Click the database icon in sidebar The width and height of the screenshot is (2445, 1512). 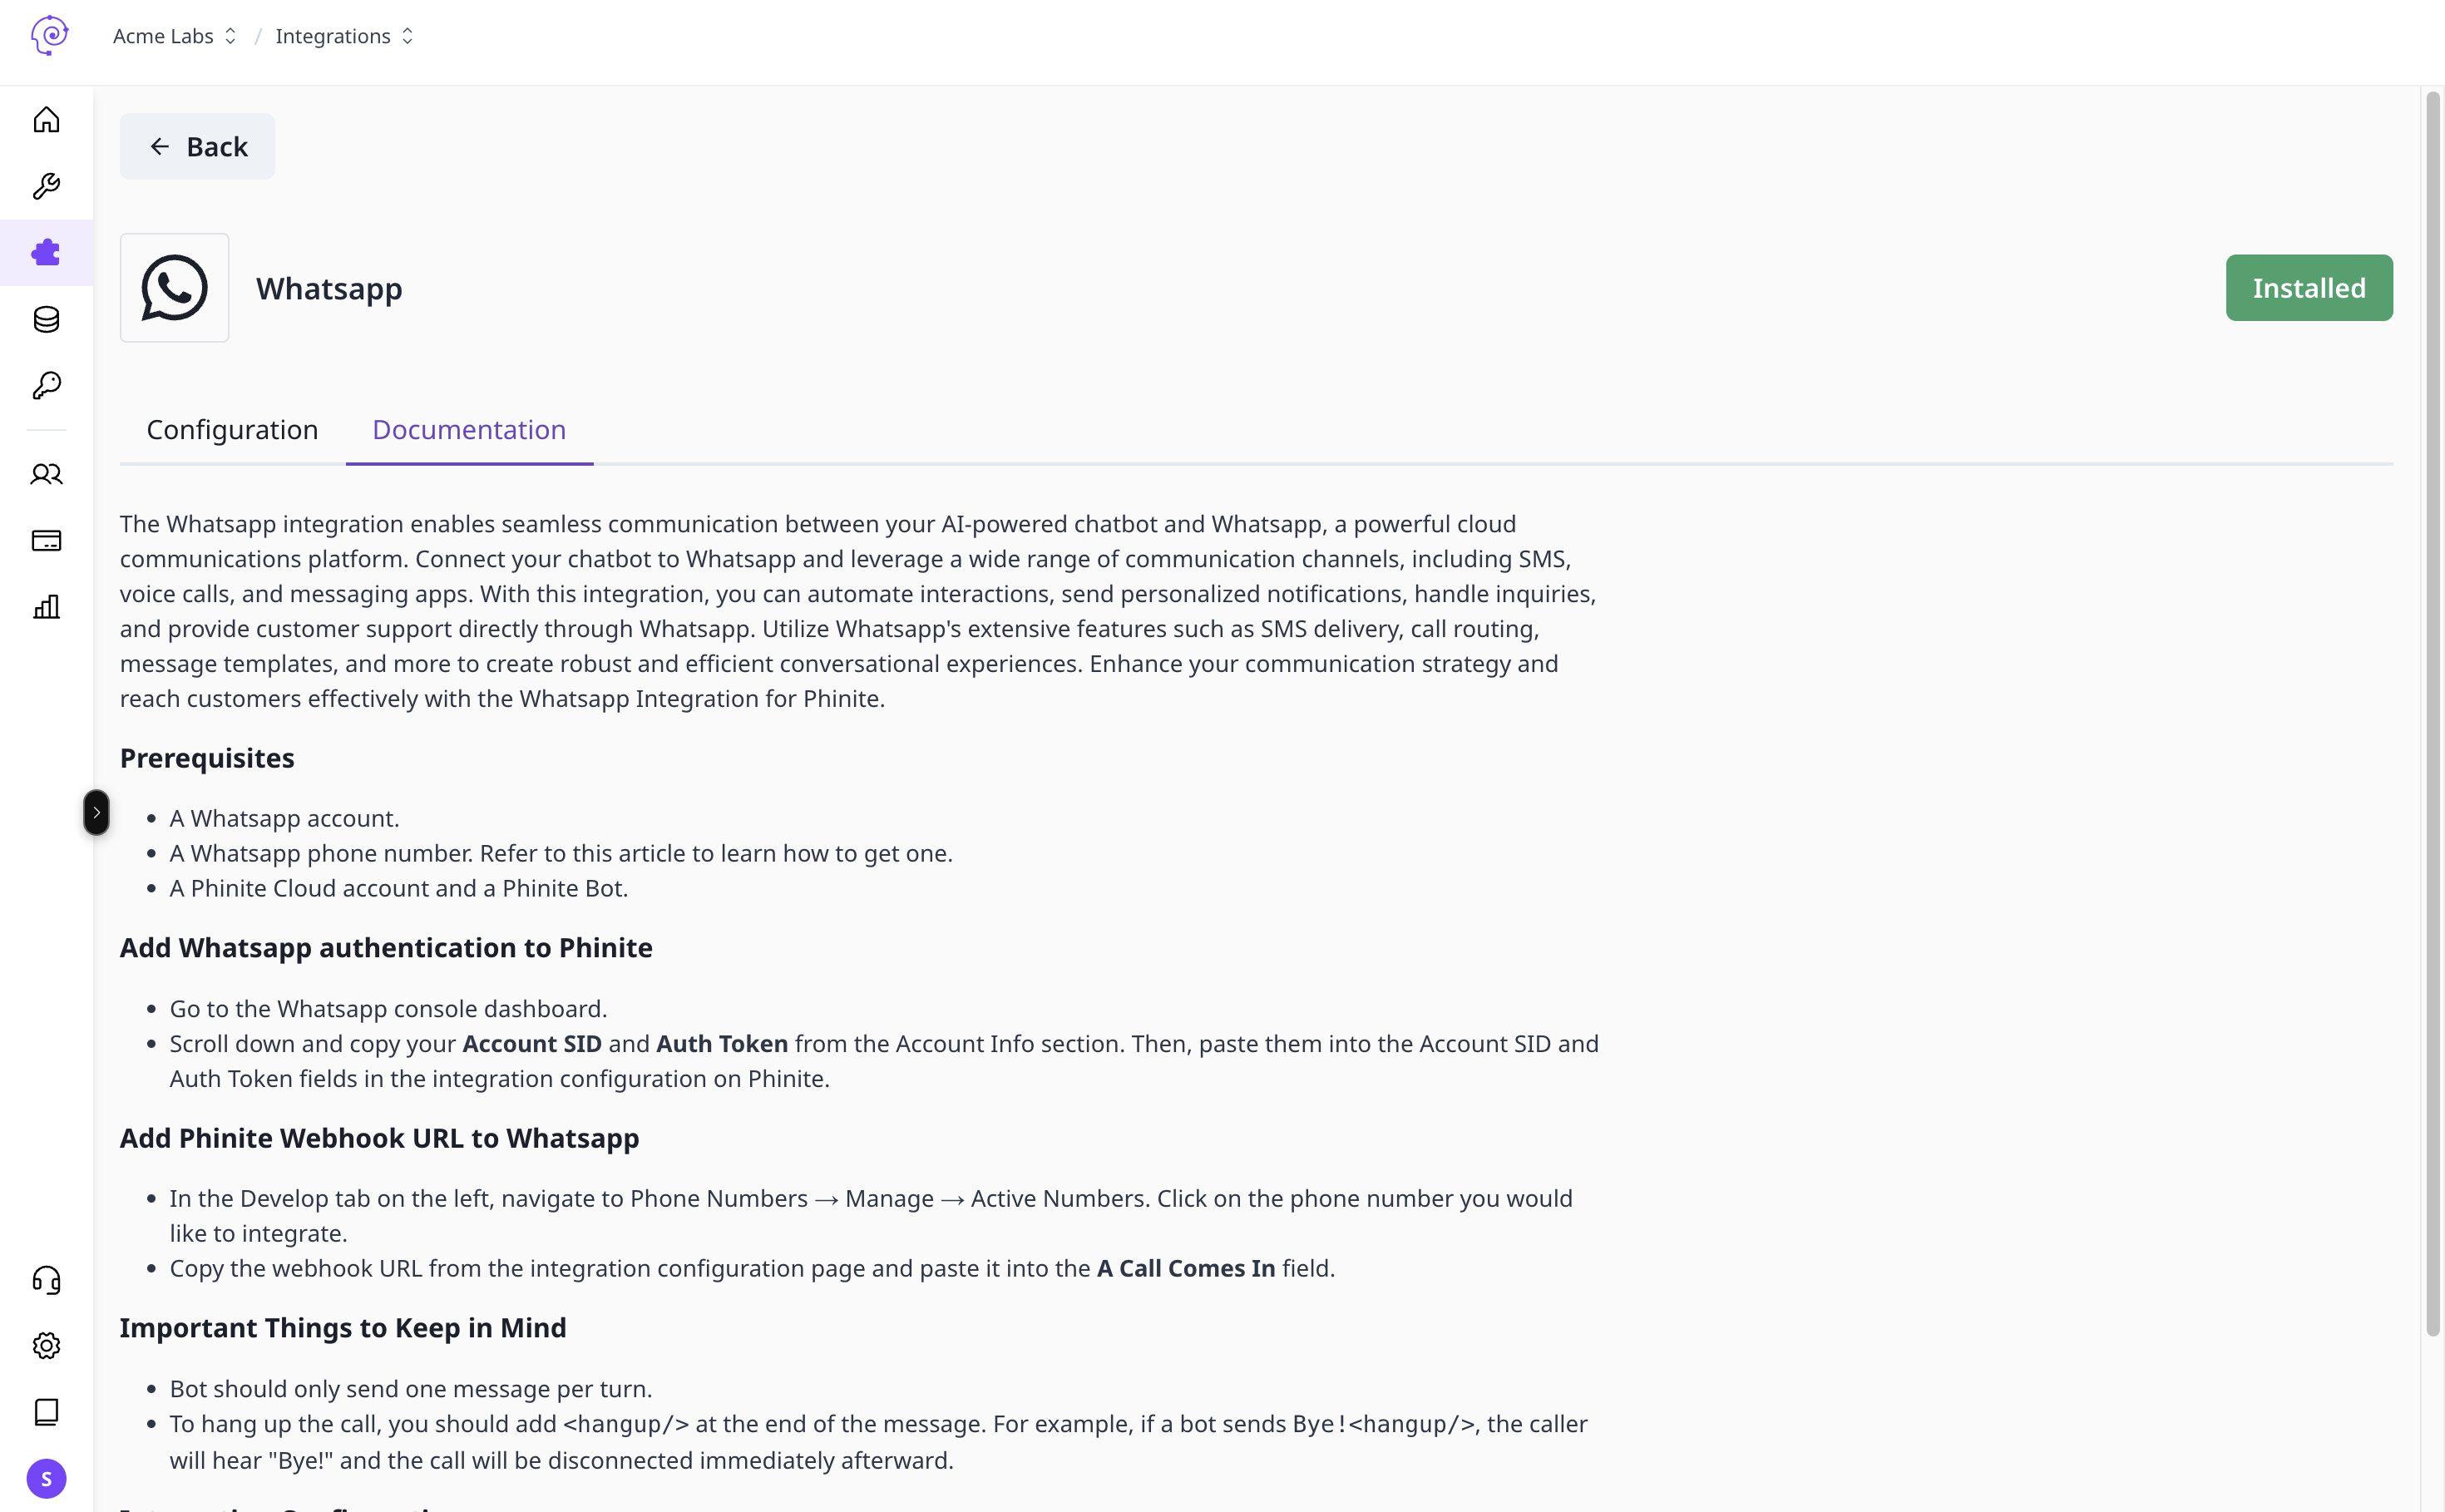[46, 319]
